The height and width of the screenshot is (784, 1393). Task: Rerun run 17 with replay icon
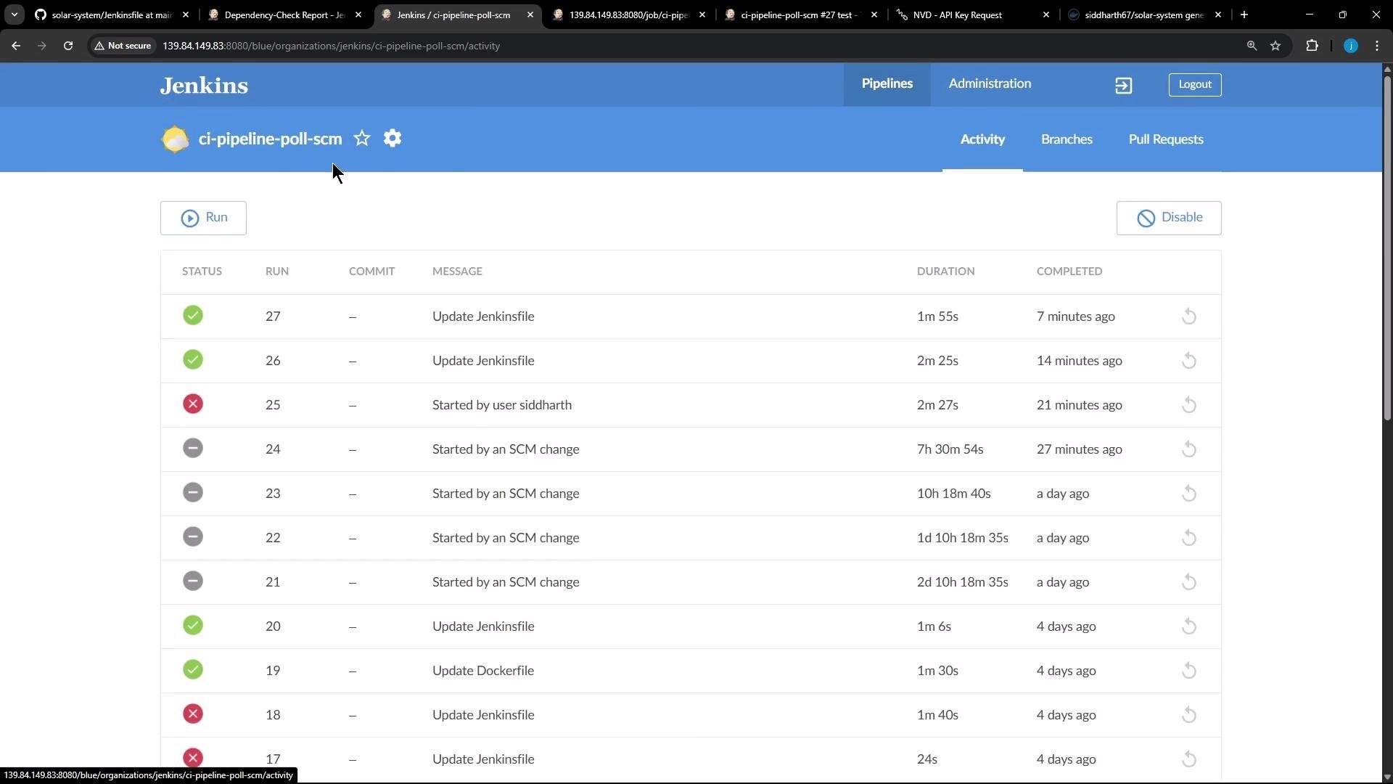click(x=1189, y=759)
